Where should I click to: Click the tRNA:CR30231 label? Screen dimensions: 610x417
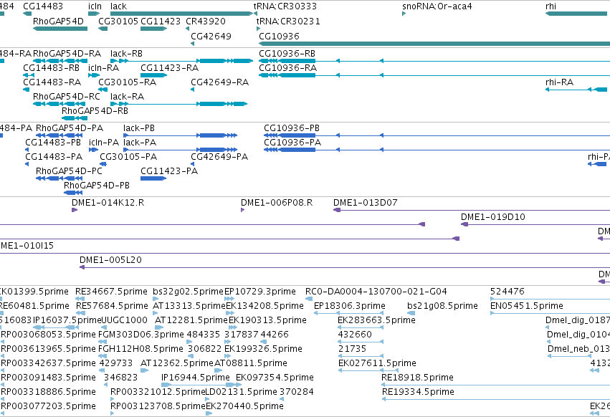coord(288,21)
